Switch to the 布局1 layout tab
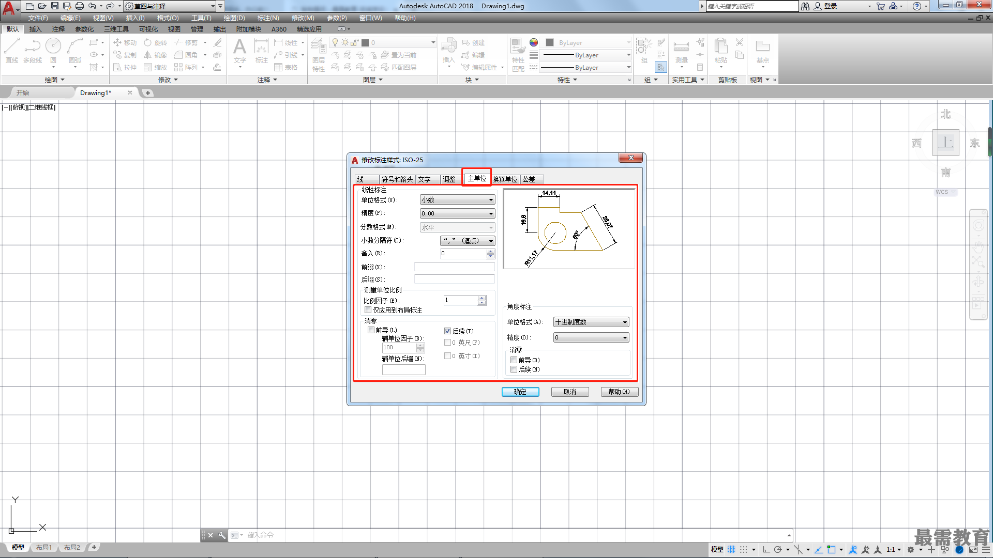Screen dimensions: 993x558 click(44, 547)
